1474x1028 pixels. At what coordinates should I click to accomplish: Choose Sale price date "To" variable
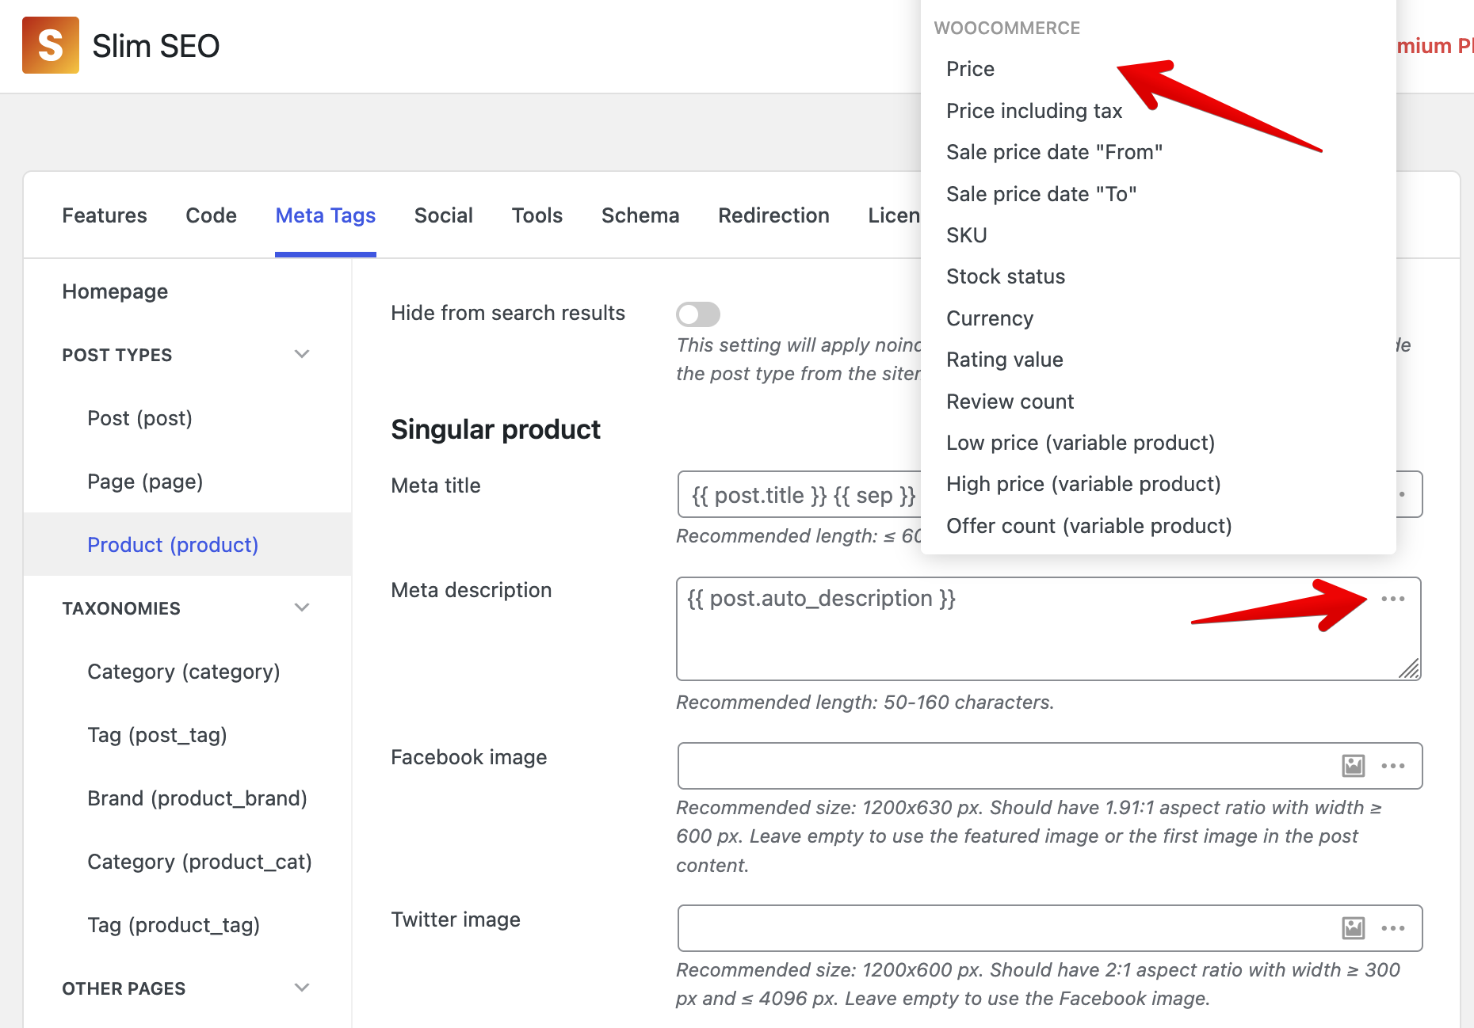1041,194
